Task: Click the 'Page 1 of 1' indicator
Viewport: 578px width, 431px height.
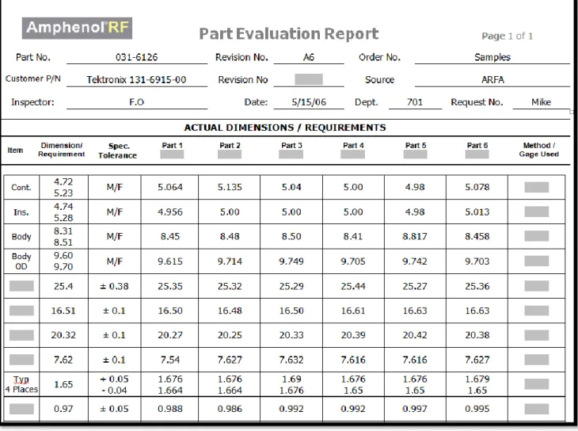Action: pos(507,36)
